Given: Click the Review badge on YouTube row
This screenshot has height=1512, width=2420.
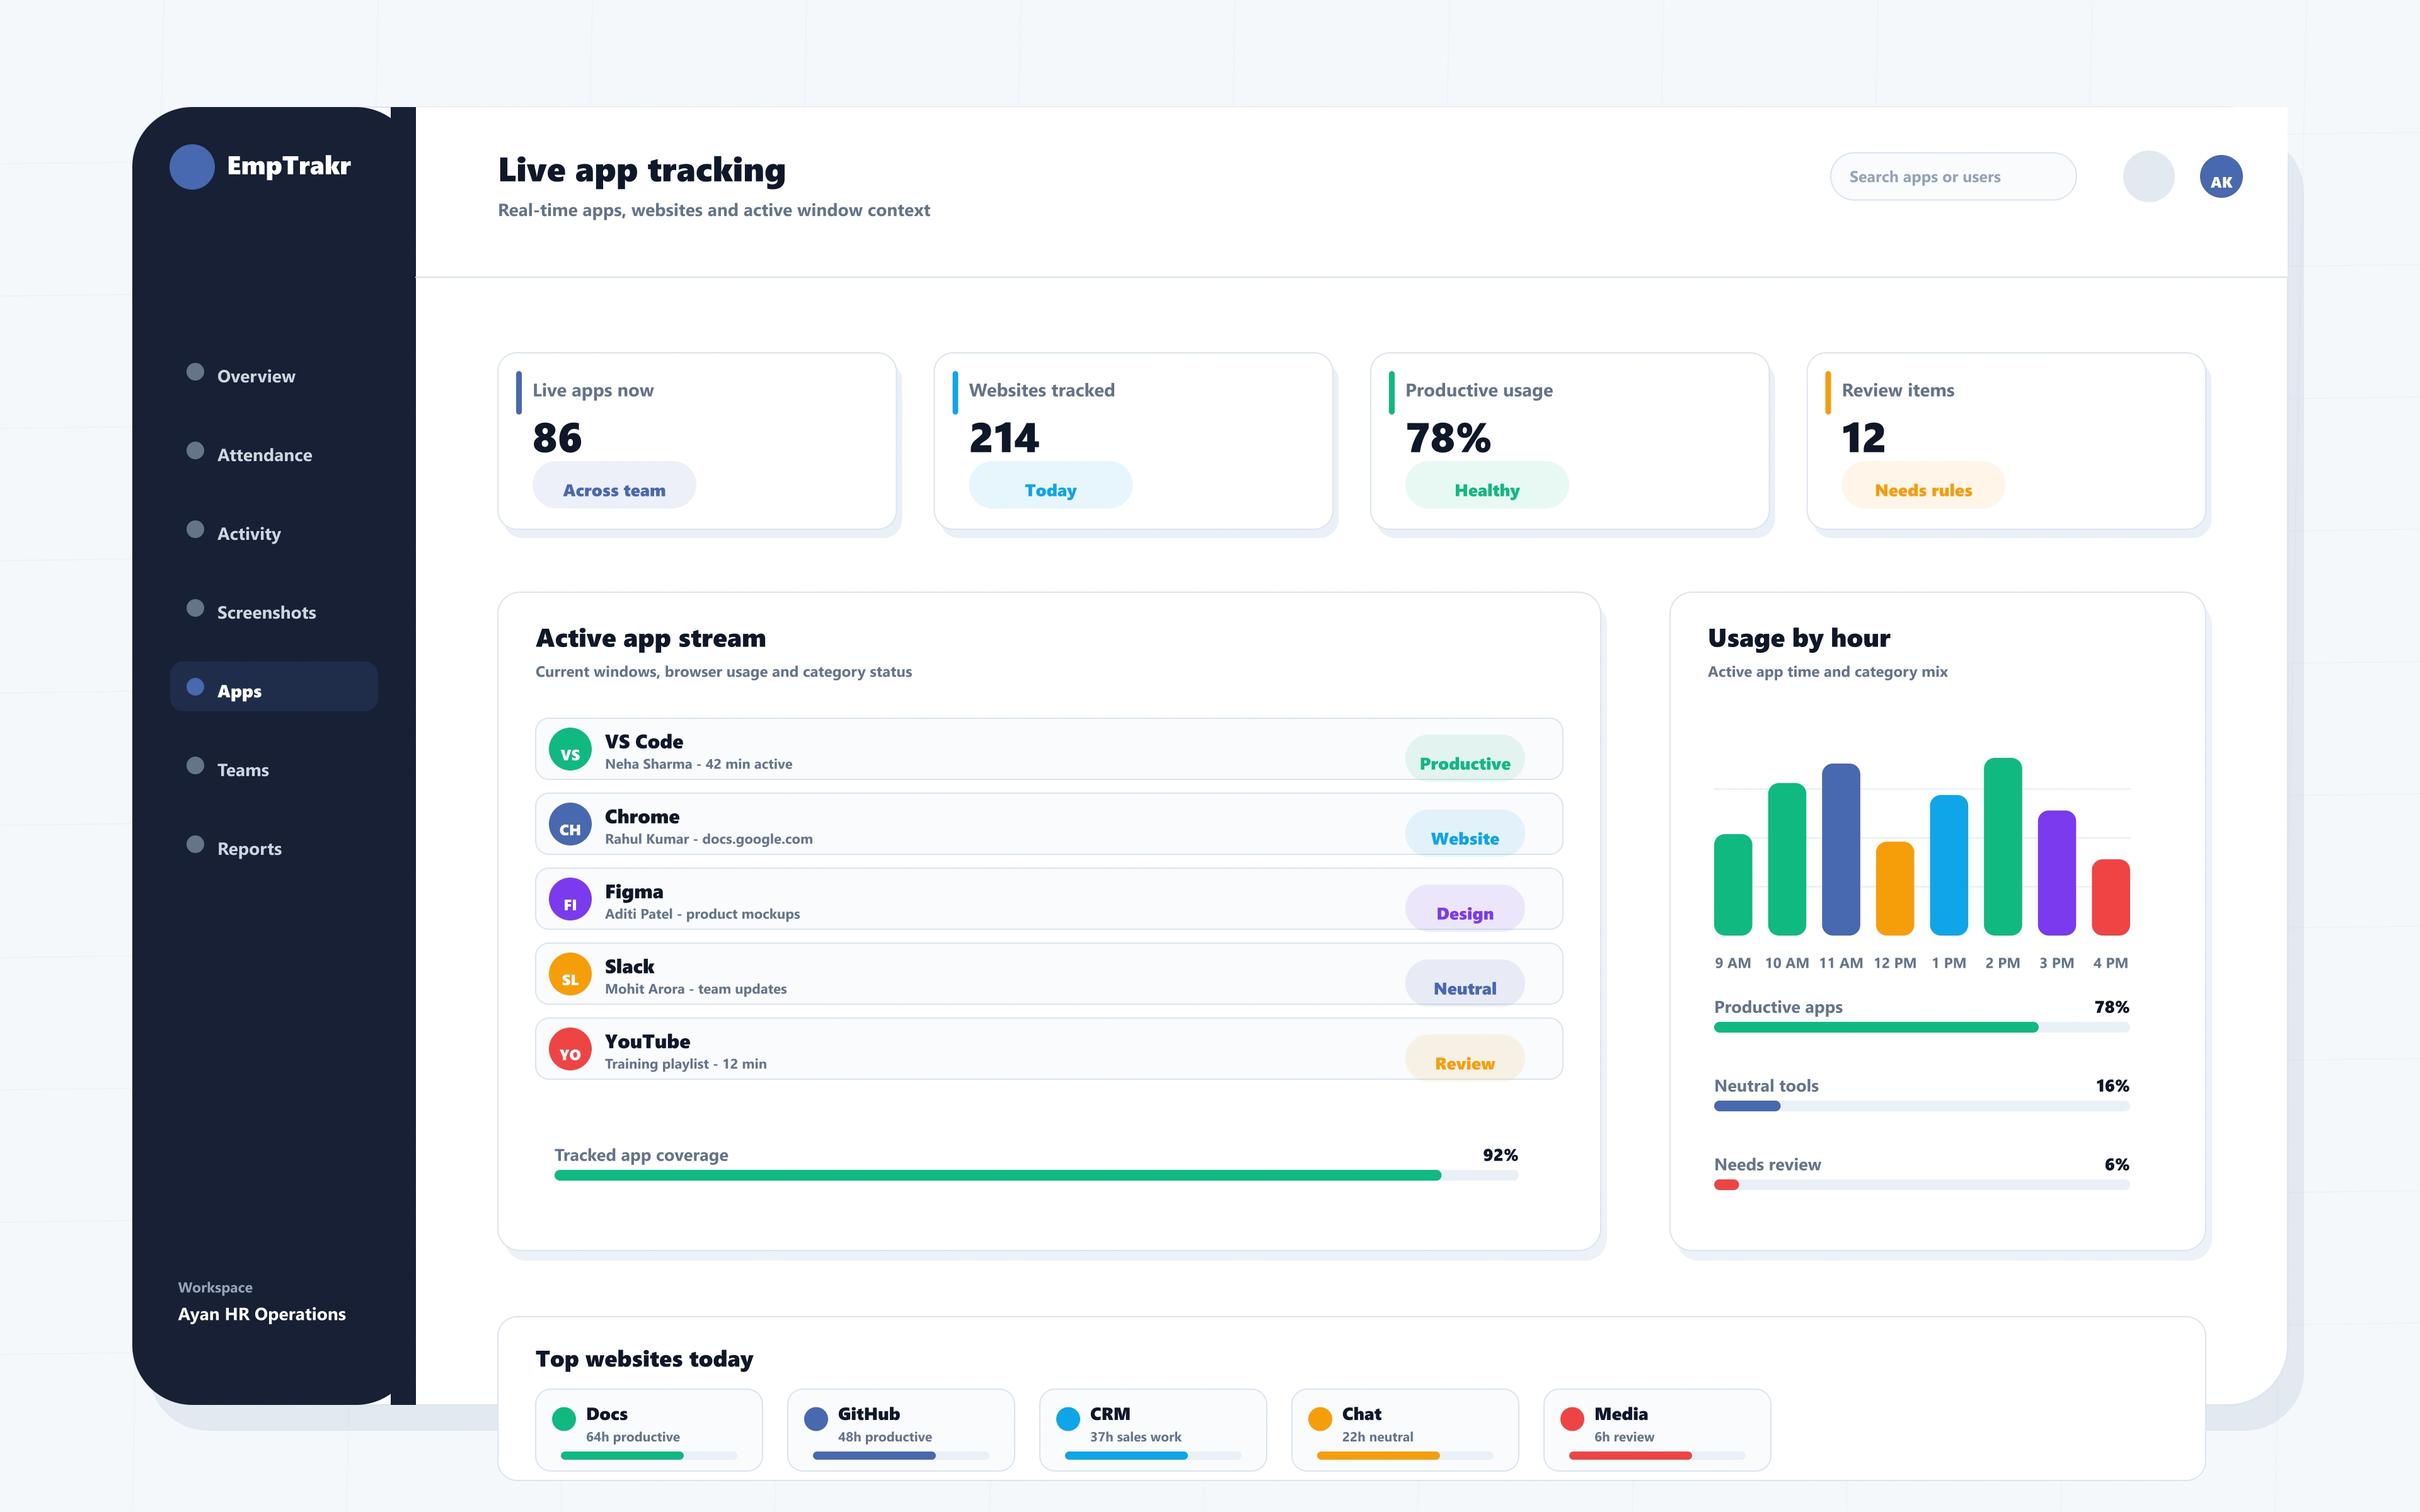Looking at the screenshot, I should coord(1465,1059).
